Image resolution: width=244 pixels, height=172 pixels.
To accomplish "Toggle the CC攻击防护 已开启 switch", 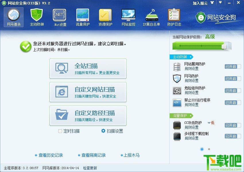I will 233,125.
